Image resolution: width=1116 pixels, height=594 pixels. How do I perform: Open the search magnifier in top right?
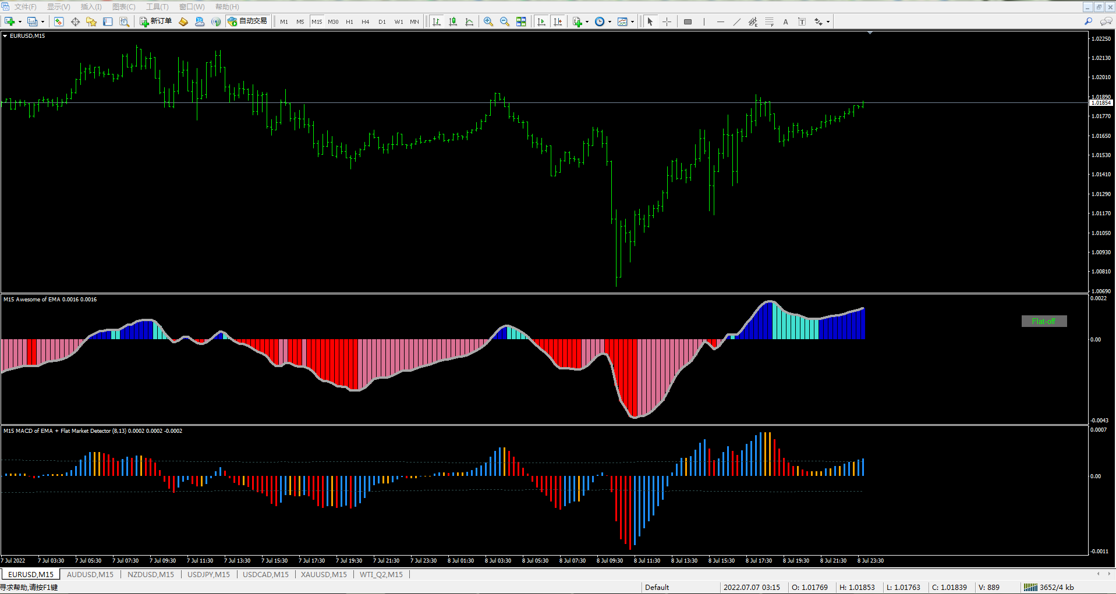(x=1088, y=22)
